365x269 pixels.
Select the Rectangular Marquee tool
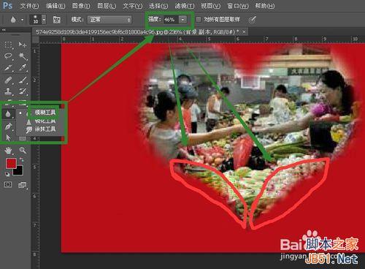8,45
